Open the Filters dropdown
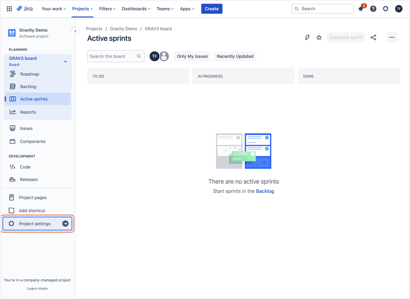This screenshot has height=299, width=410. point(107,9)
